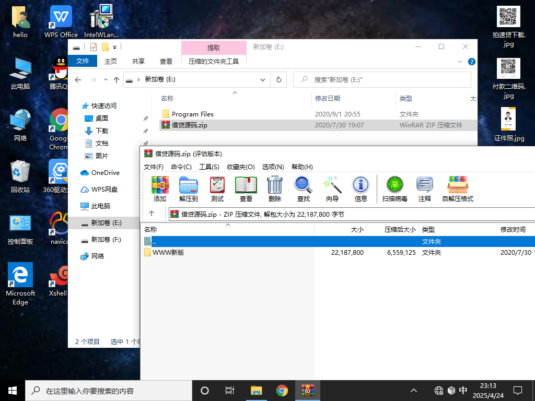Image resolution: width=535 pixels, height=401 pixels.
Task: Click the Explorer search box
Action: (x=382, y=80)
